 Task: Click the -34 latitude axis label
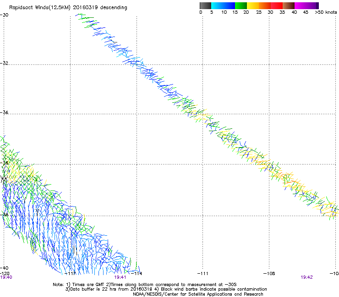pyautogui.click(x=4, y=112)
